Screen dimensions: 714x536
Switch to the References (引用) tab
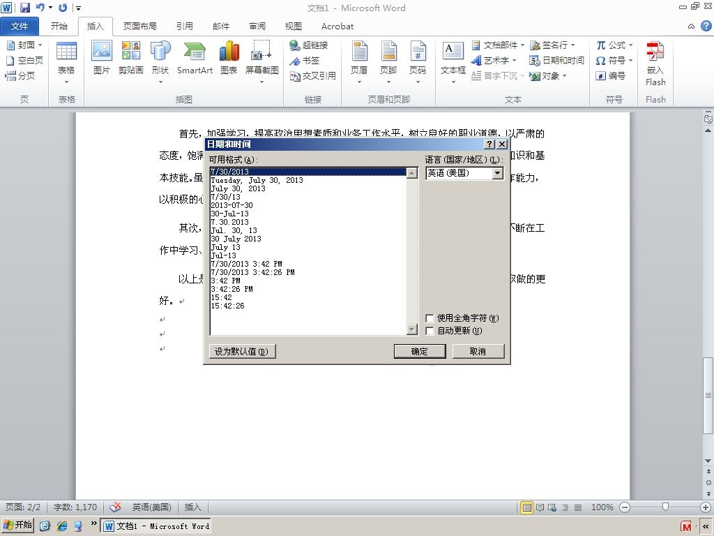click(x=184, y=27)
